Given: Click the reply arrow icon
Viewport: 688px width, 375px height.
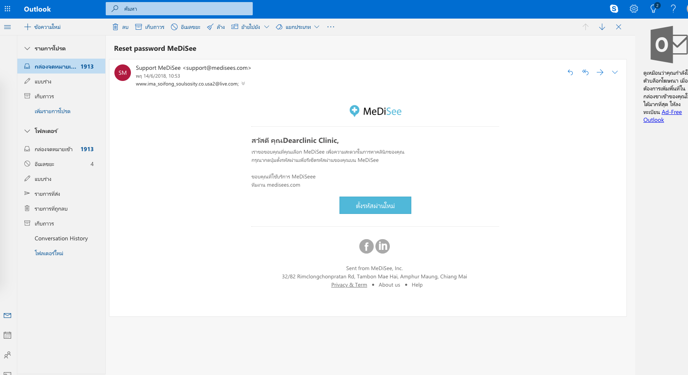Looking at the screenshot, I should (570, 72).
